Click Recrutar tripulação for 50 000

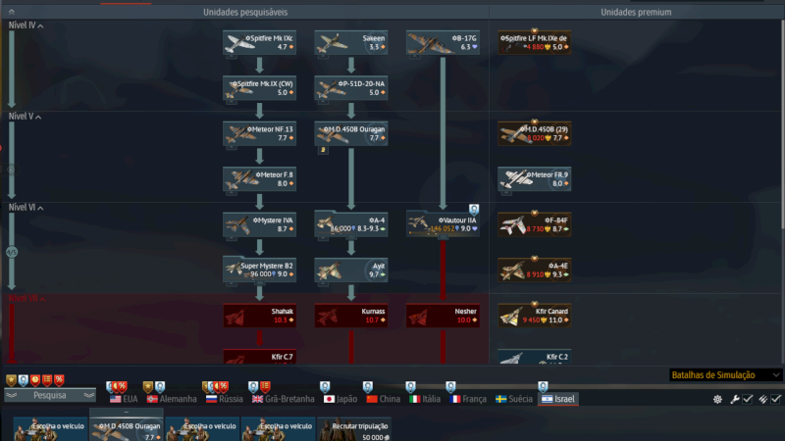[x=354, y=429]
